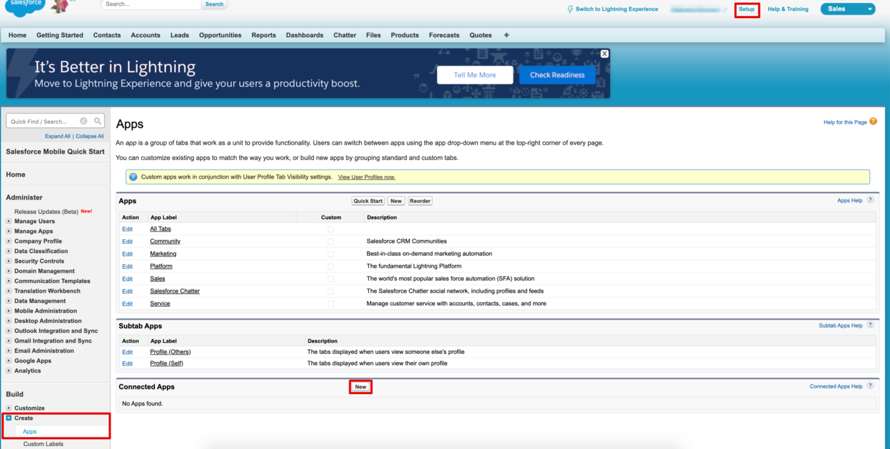
Task: Select Custom Labels in sidebar
Action: (43, 444)
